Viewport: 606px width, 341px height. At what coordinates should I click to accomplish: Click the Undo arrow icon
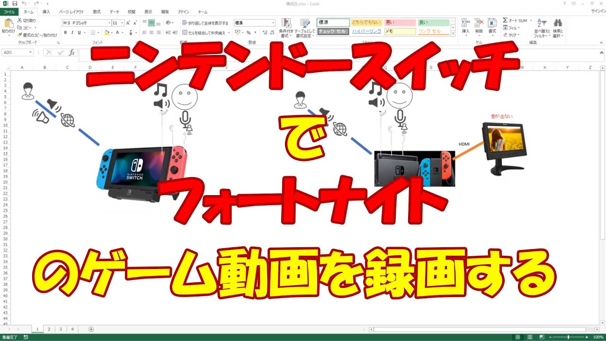tap(24, 3)
